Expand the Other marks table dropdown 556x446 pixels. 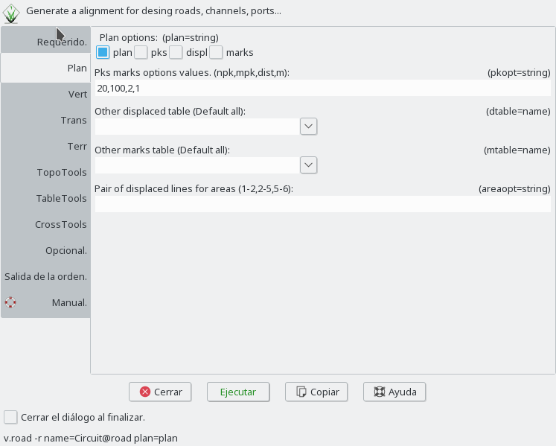click(x=309, y=165)
